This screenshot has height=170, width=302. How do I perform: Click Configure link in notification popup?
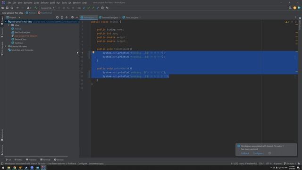pyautogui.click(x=258, y=153)
